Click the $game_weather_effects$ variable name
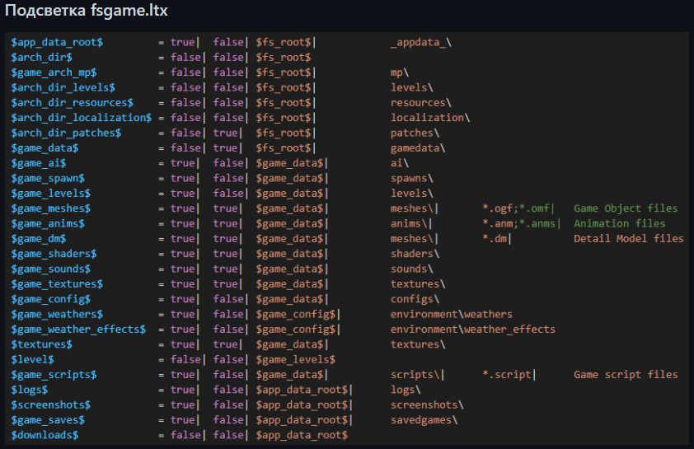 [78, 330]
